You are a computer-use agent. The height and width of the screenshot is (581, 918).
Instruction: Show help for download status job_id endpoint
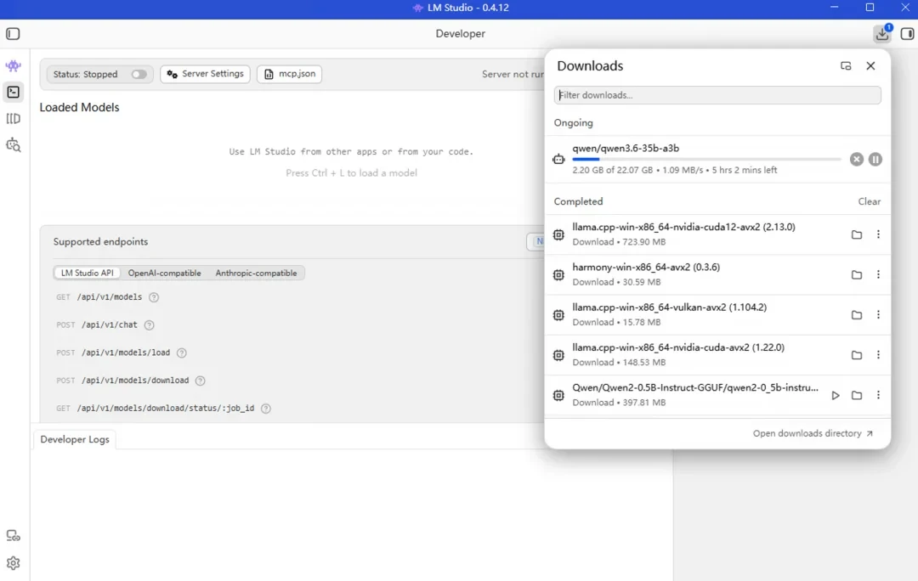pyautogui.click(x=266, y=409)
